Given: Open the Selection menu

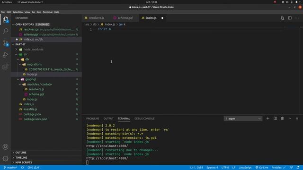Looking at the screenshot, I should point(18,12).
